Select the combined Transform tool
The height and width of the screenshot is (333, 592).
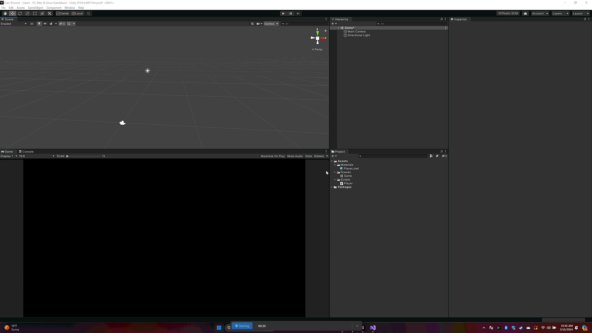click(x=41, y=13)
